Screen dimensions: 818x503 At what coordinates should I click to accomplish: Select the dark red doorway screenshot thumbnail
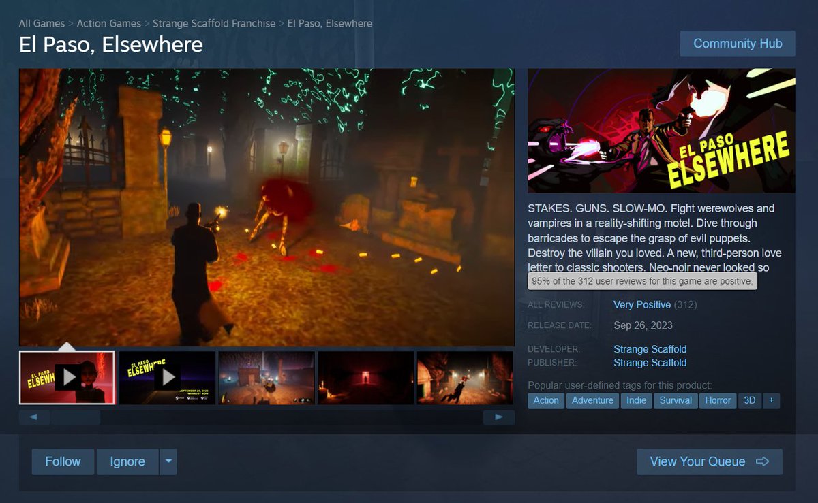tap(366, 378)
